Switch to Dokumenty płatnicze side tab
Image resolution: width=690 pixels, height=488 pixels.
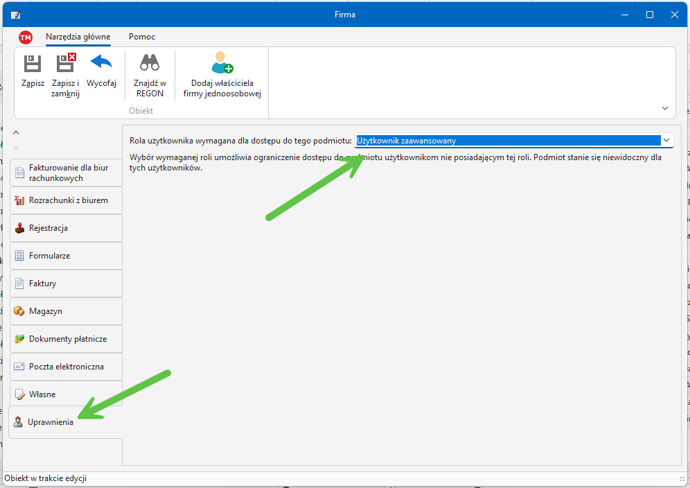pyautogui.click(x=66, y=339)
